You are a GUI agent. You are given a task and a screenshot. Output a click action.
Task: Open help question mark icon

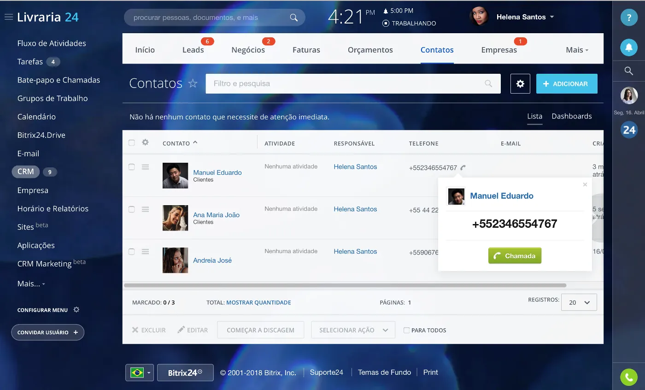click(628, 18)
